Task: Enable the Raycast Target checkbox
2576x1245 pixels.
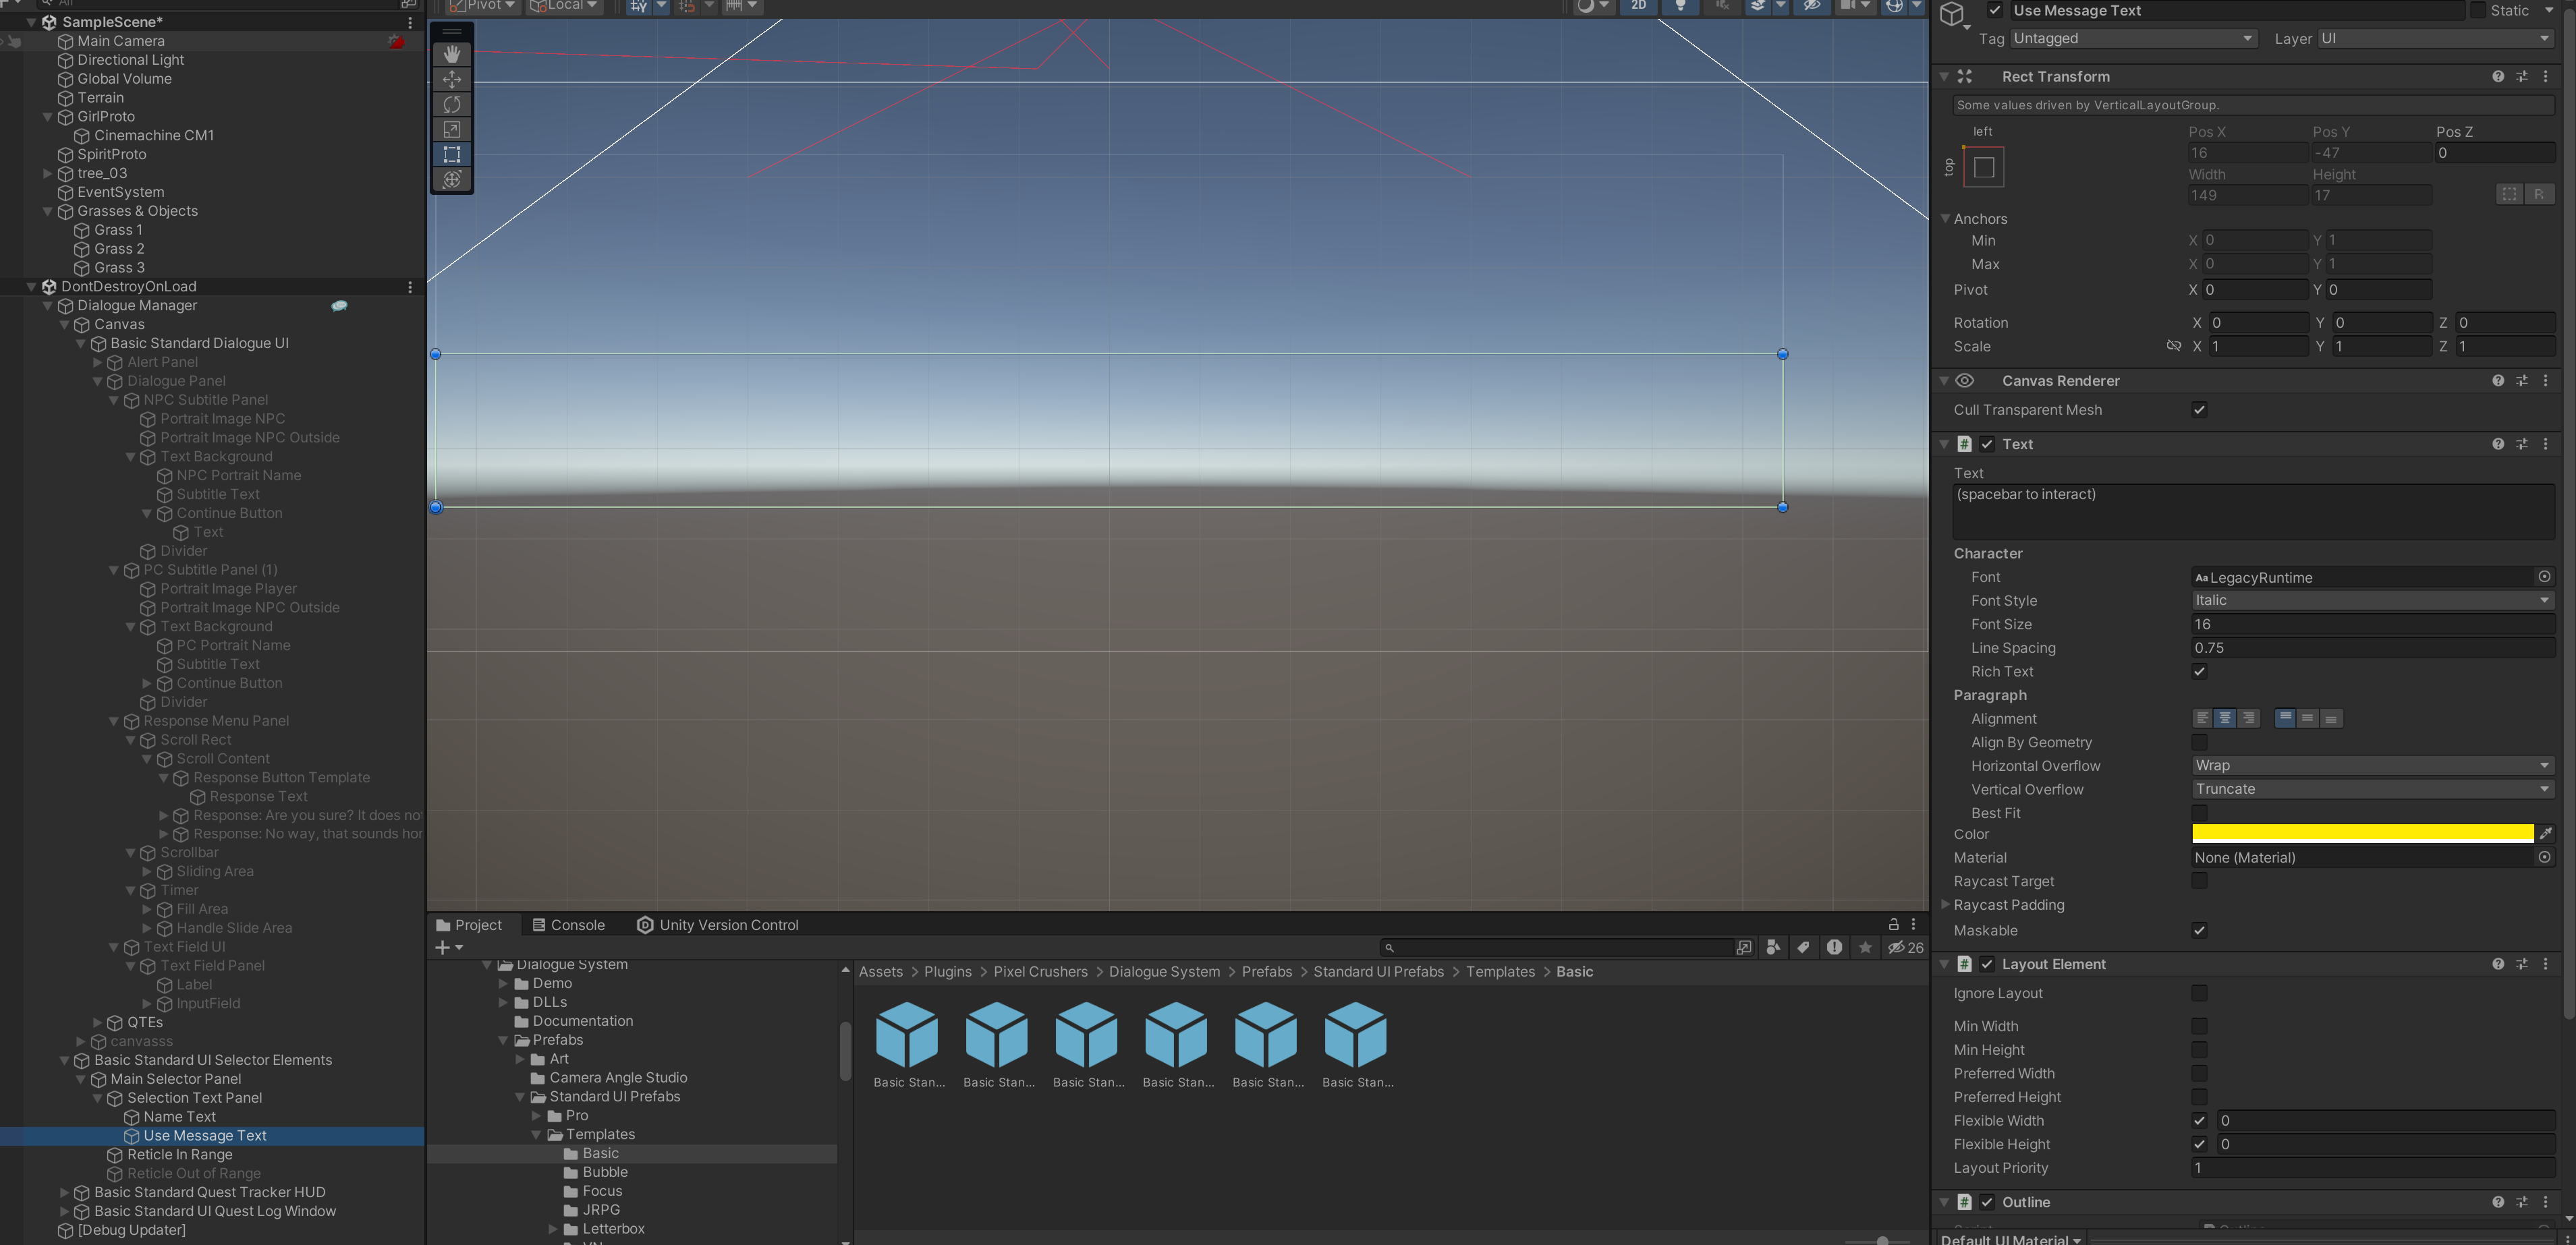Action: pos(2199,881)
